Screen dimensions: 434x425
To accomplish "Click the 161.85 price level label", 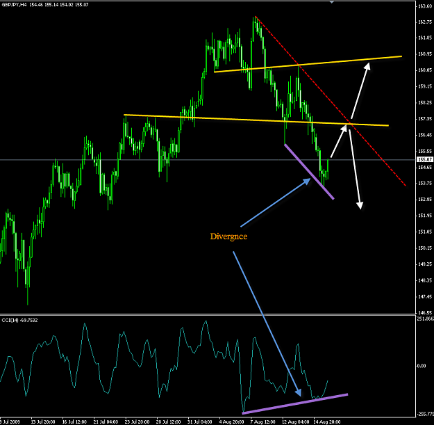I will (425, 38).
